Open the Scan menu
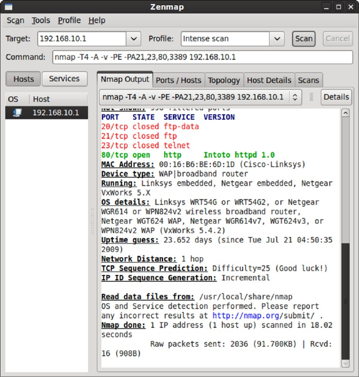The width and height of the screenshot is (359, 377). 15,20
